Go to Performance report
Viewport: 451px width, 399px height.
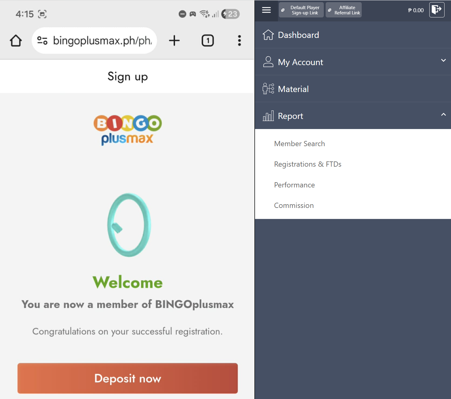[294, 185]
